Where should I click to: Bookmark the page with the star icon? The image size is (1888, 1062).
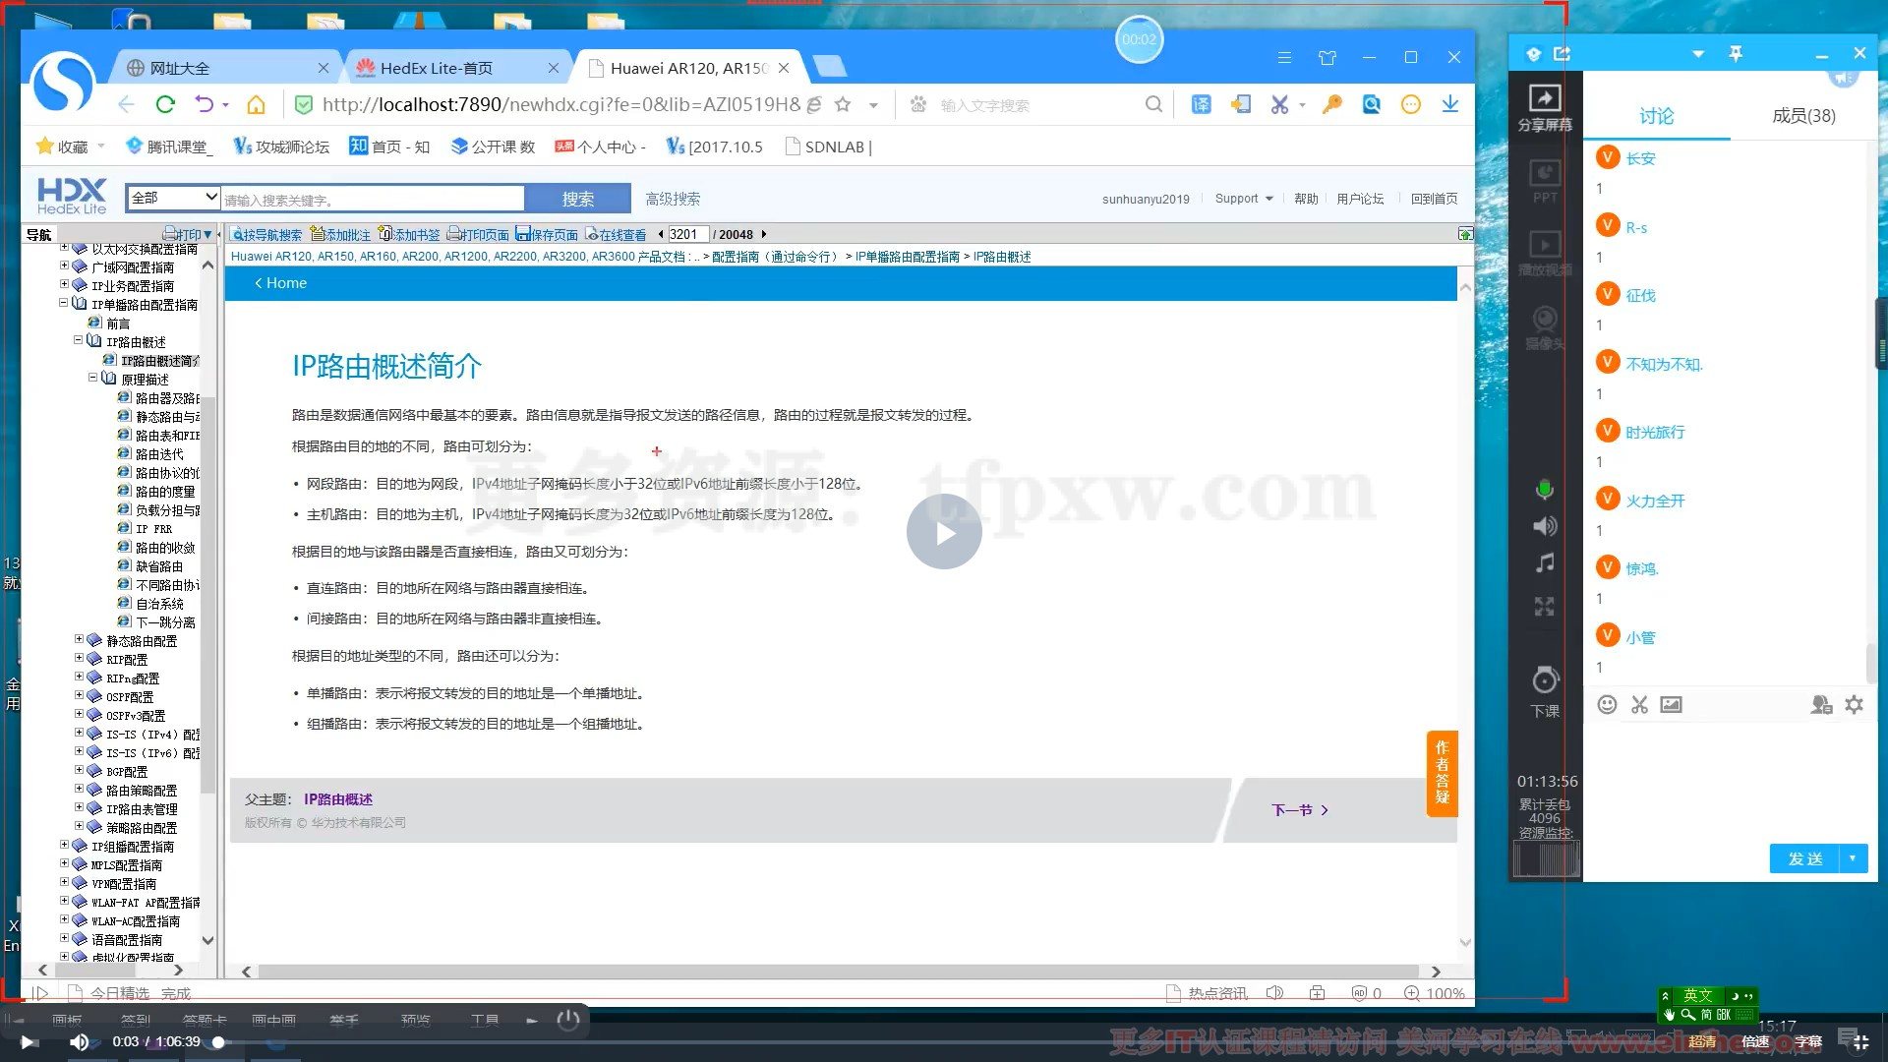(843, 104)
